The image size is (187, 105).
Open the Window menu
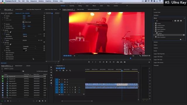55,1
